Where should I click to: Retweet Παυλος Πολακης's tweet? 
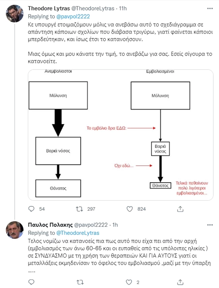click(x=80, y=281)
